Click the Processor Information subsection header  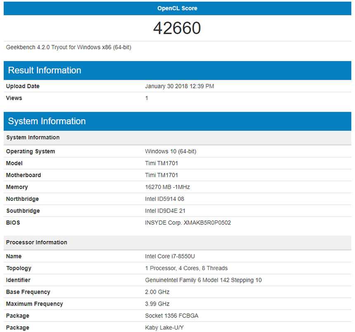pos(37,242)
